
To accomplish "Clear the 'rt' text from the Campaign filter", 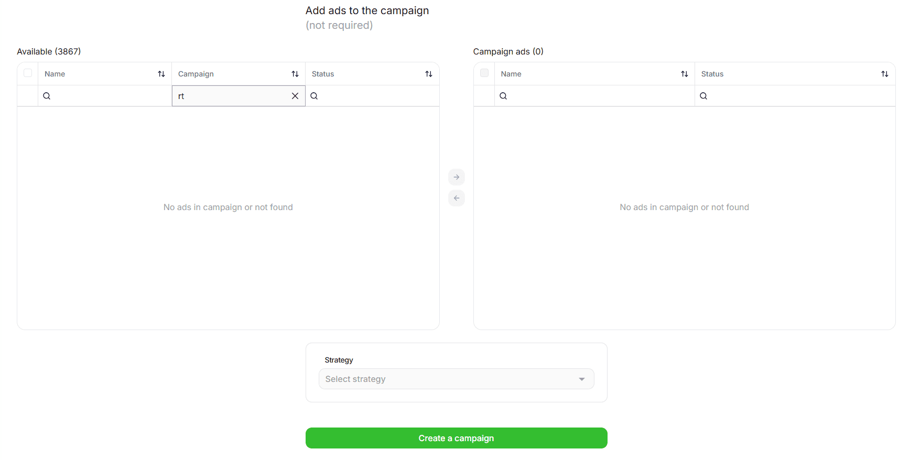I will (x=295, y=96).
